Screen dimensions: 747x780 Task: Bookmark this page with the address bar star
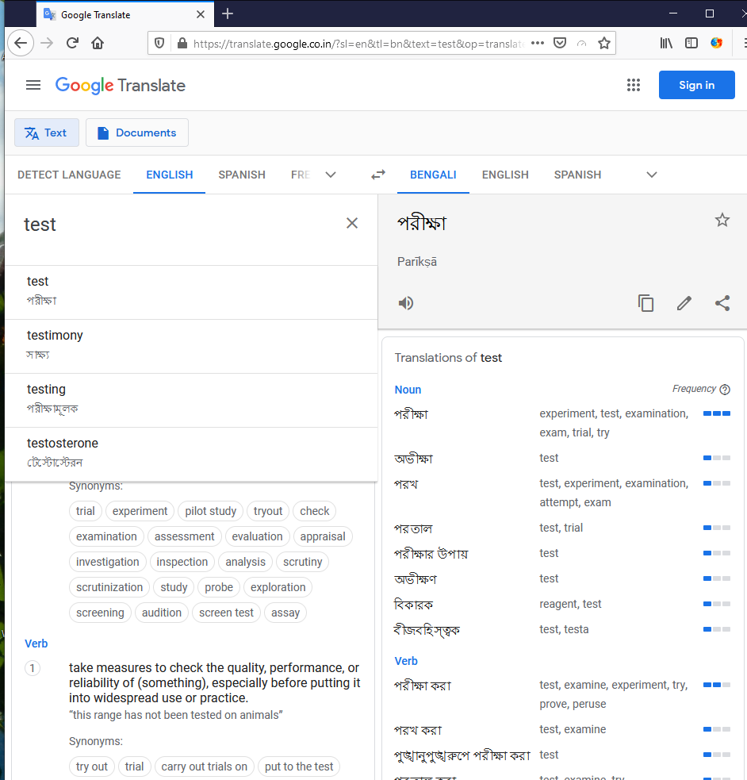604,43
